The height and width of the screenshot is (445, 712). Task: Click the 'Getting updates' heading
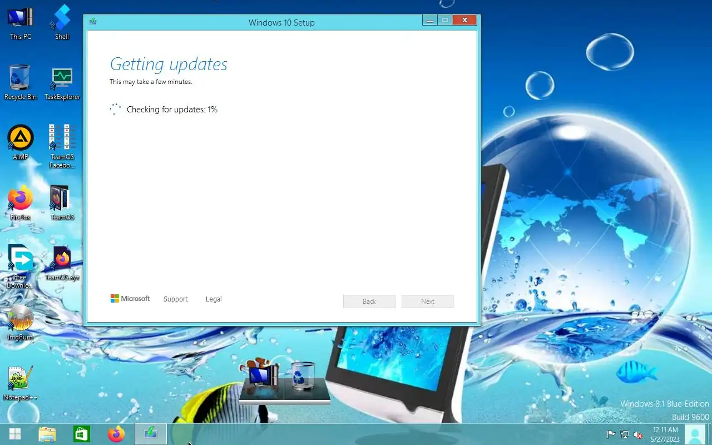[x=169, y=64]
